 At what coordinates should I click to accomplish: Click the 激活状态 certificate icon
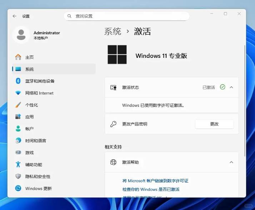113,87
